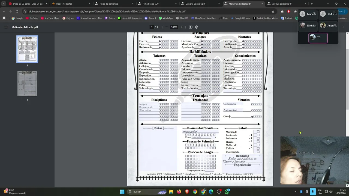This screenshot has width=349, height=196.
Task: Expand the system tray hidden icons
Action: point(295,192)
